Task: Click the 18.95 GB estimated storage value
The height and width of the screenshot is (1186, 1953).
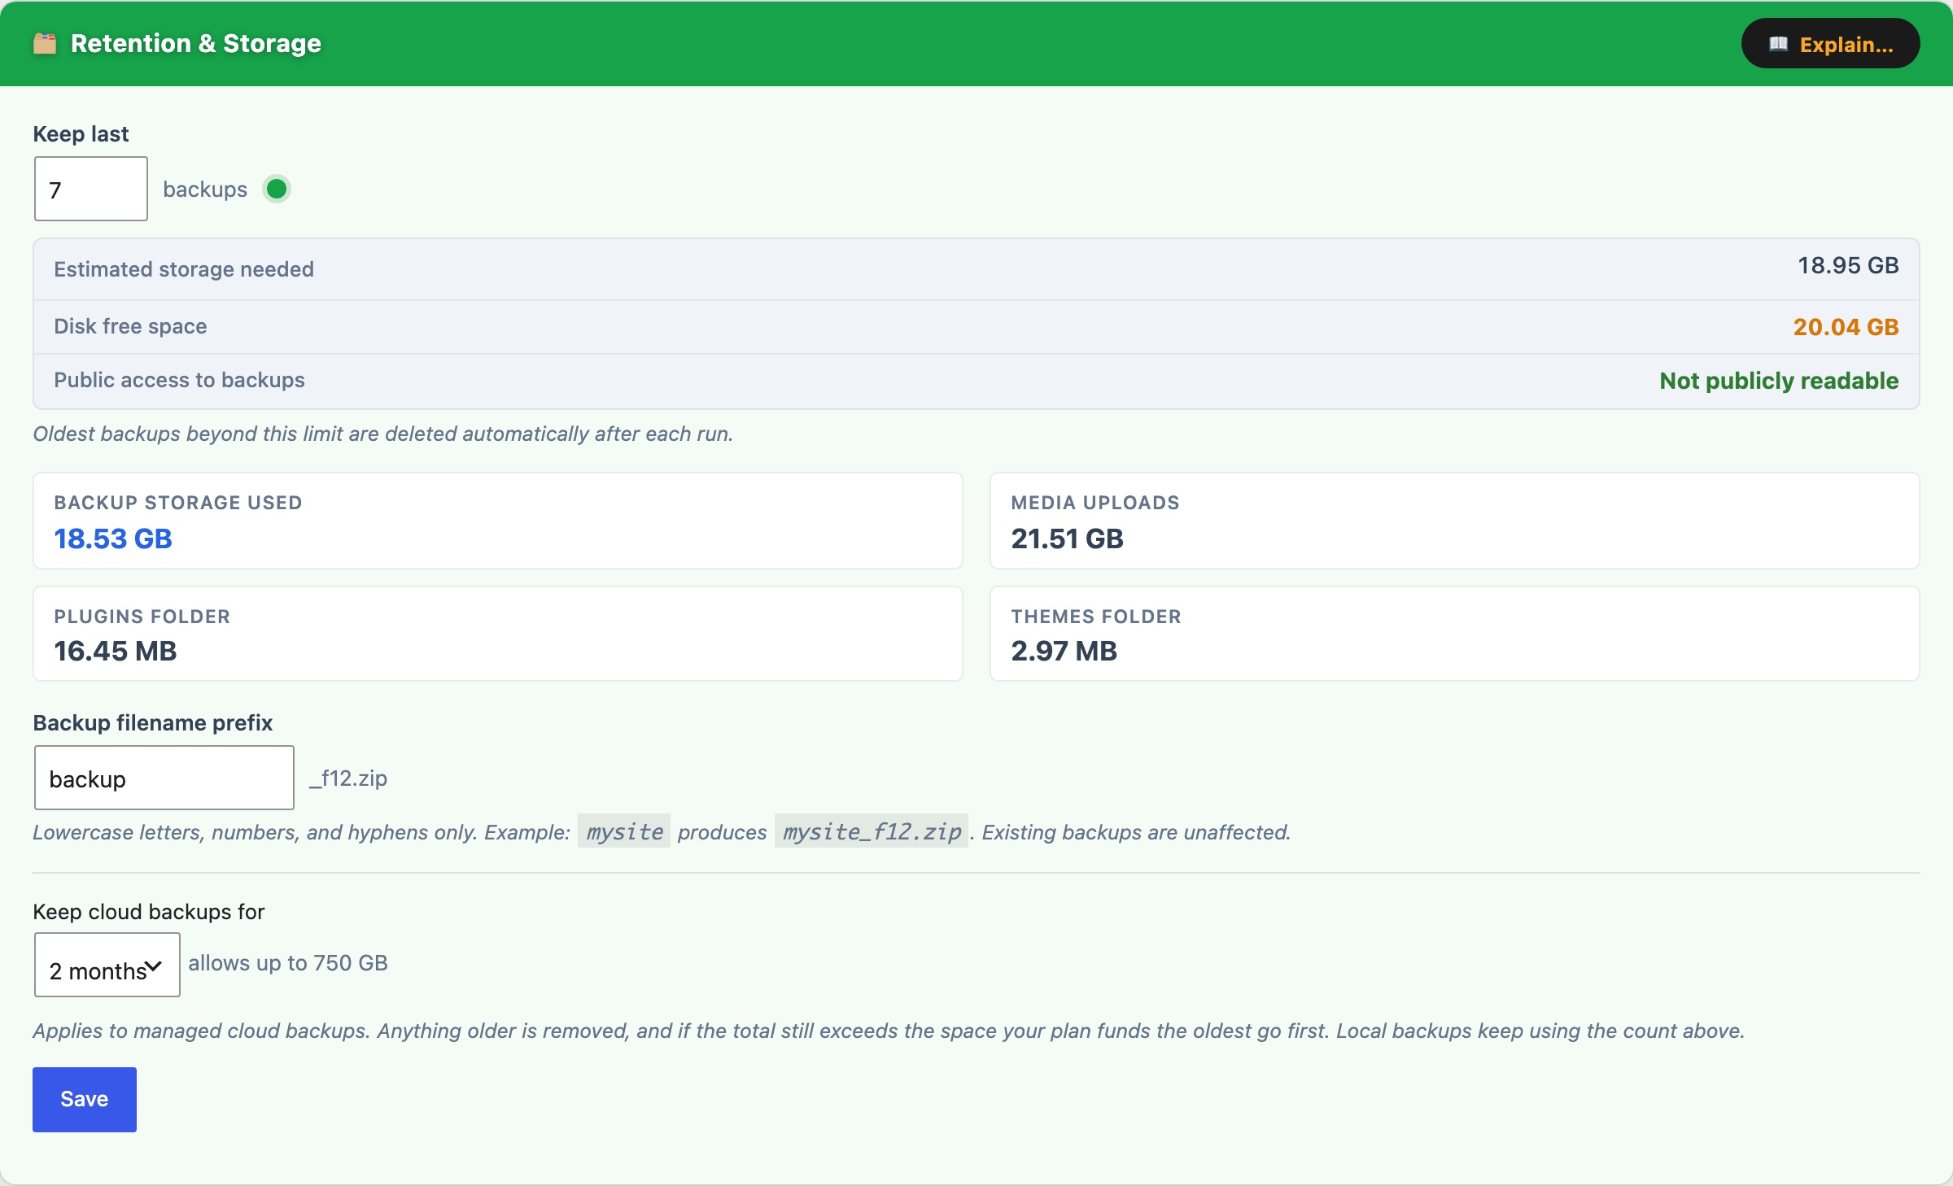Action: click(1848, 265)
